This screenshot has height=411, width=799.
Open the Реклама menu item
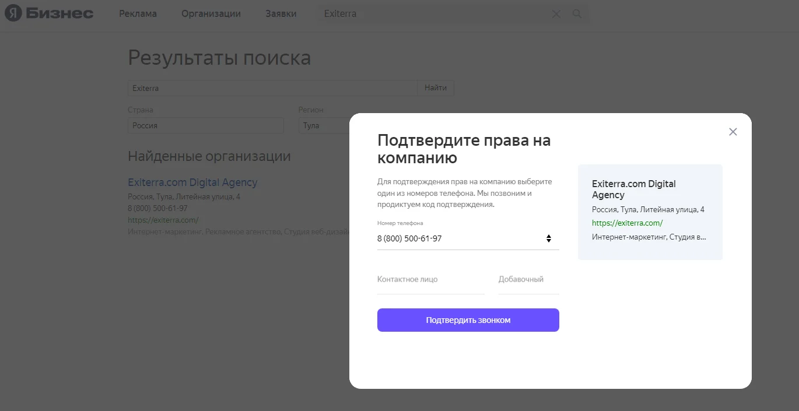tap(138, 14)
